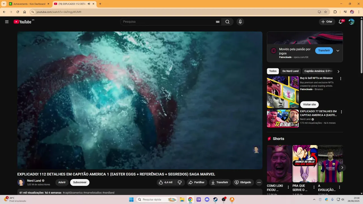Screen dimensions: 363x204
Task: Click the Nerd Land watermark in video
Action: tap(256, 149)
